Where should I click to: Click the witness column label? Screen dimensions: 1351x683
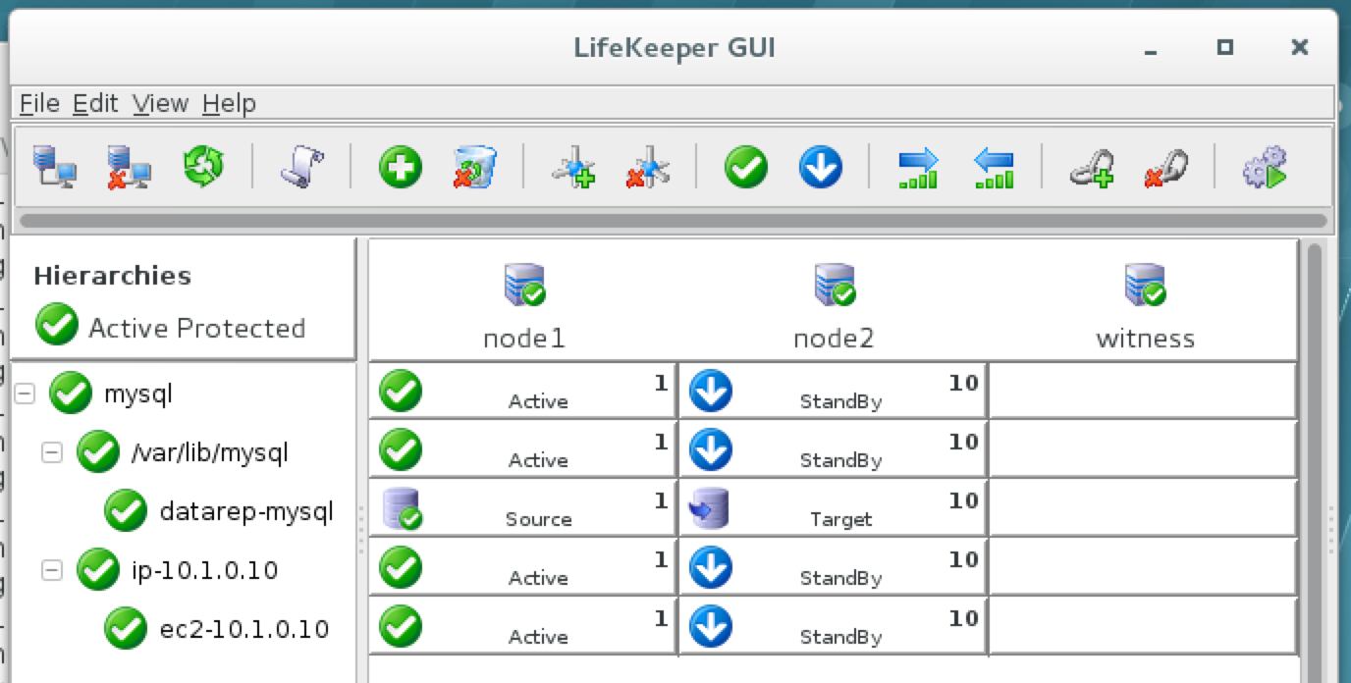(x=1145, y=339)
